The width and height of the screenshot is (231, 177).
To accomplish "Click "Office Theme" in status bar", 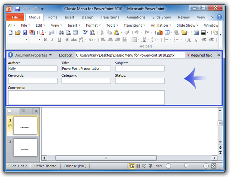I will tap(45, 166).
